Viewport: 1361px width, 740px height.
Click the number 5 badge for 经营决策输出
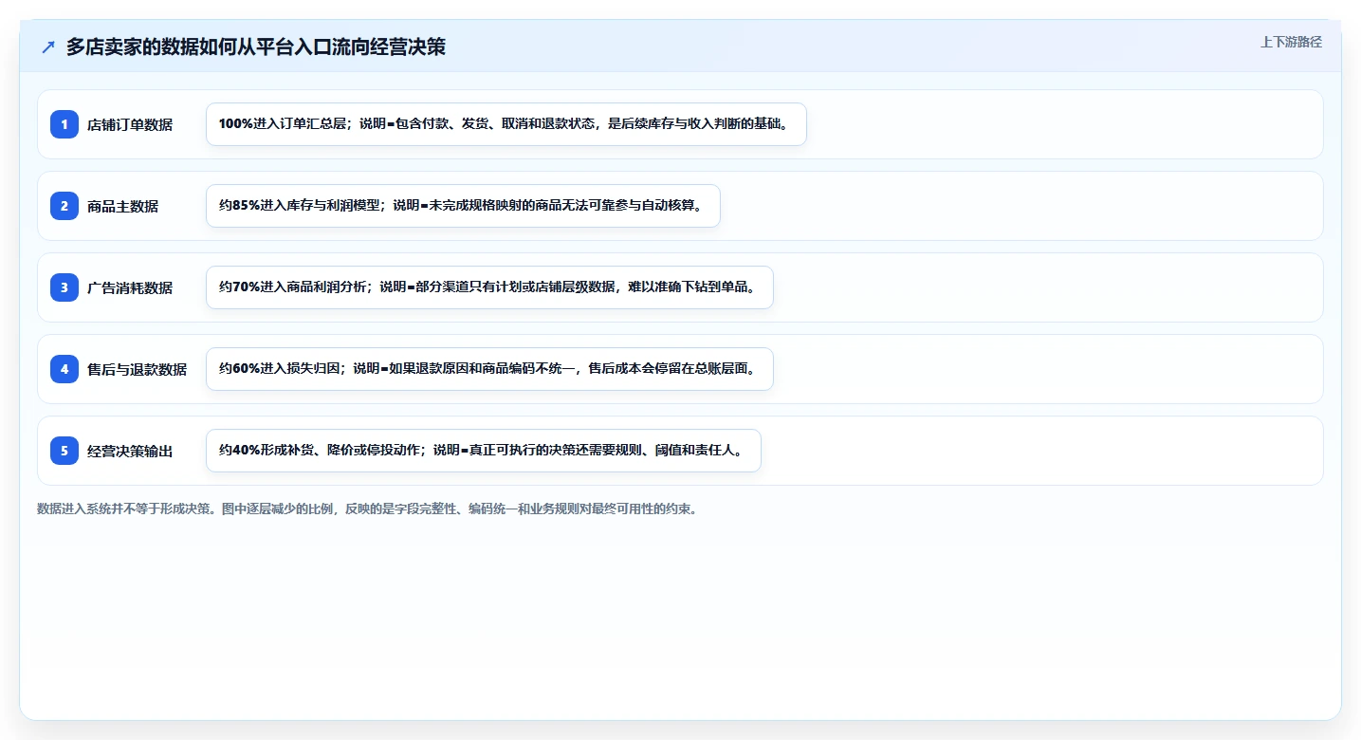64,451
